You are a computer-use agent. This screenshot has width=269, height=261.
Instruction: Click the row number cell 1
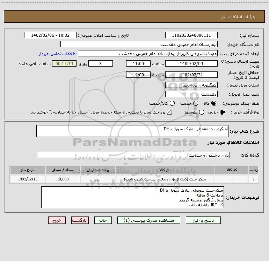tap(254, 179)
